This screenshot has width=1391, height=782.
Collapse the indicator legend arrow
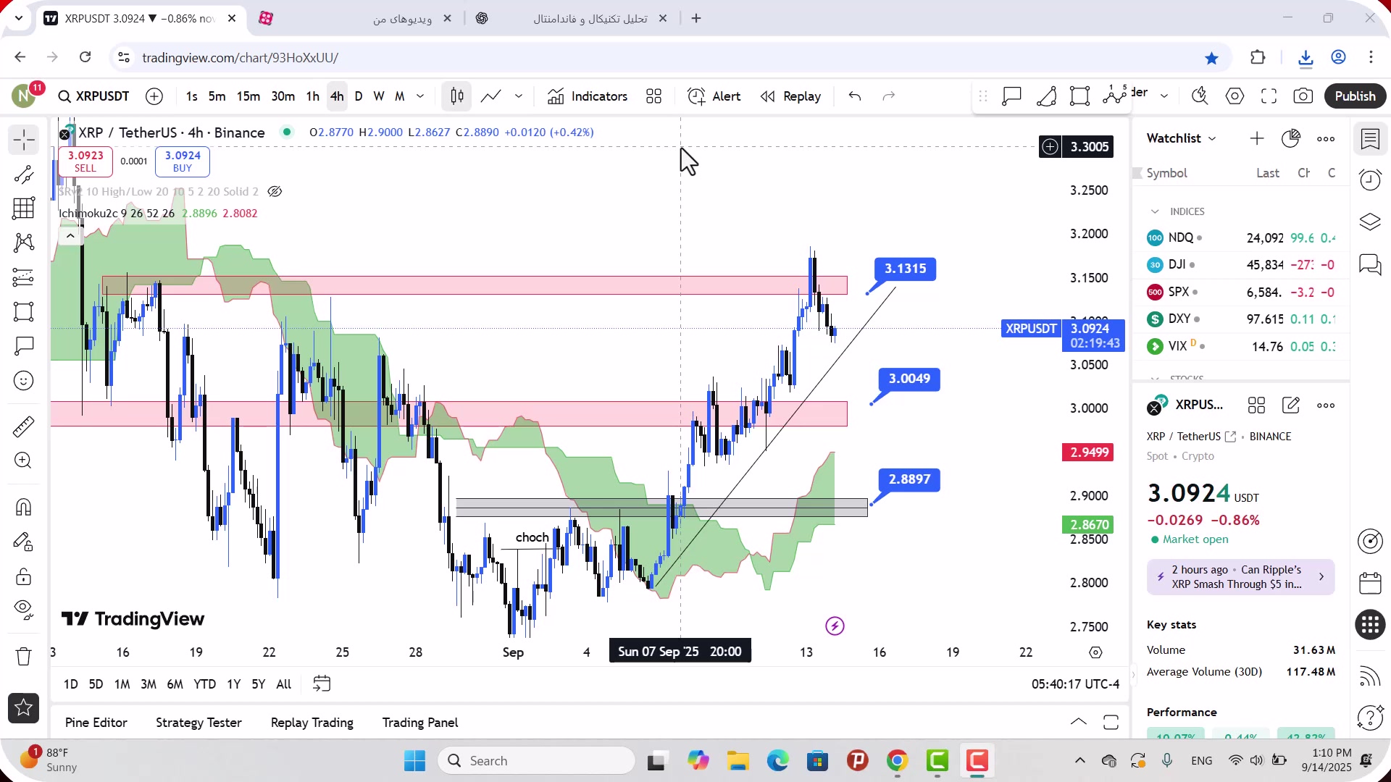70,235
